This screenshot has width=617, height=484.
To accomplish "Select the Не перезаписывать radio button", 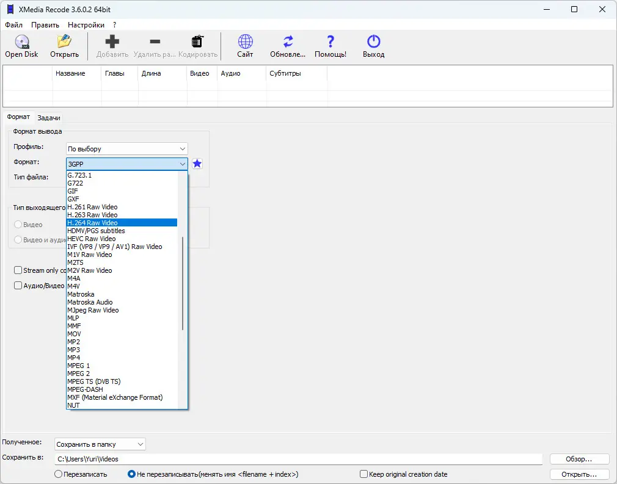I will pos(131,474).
